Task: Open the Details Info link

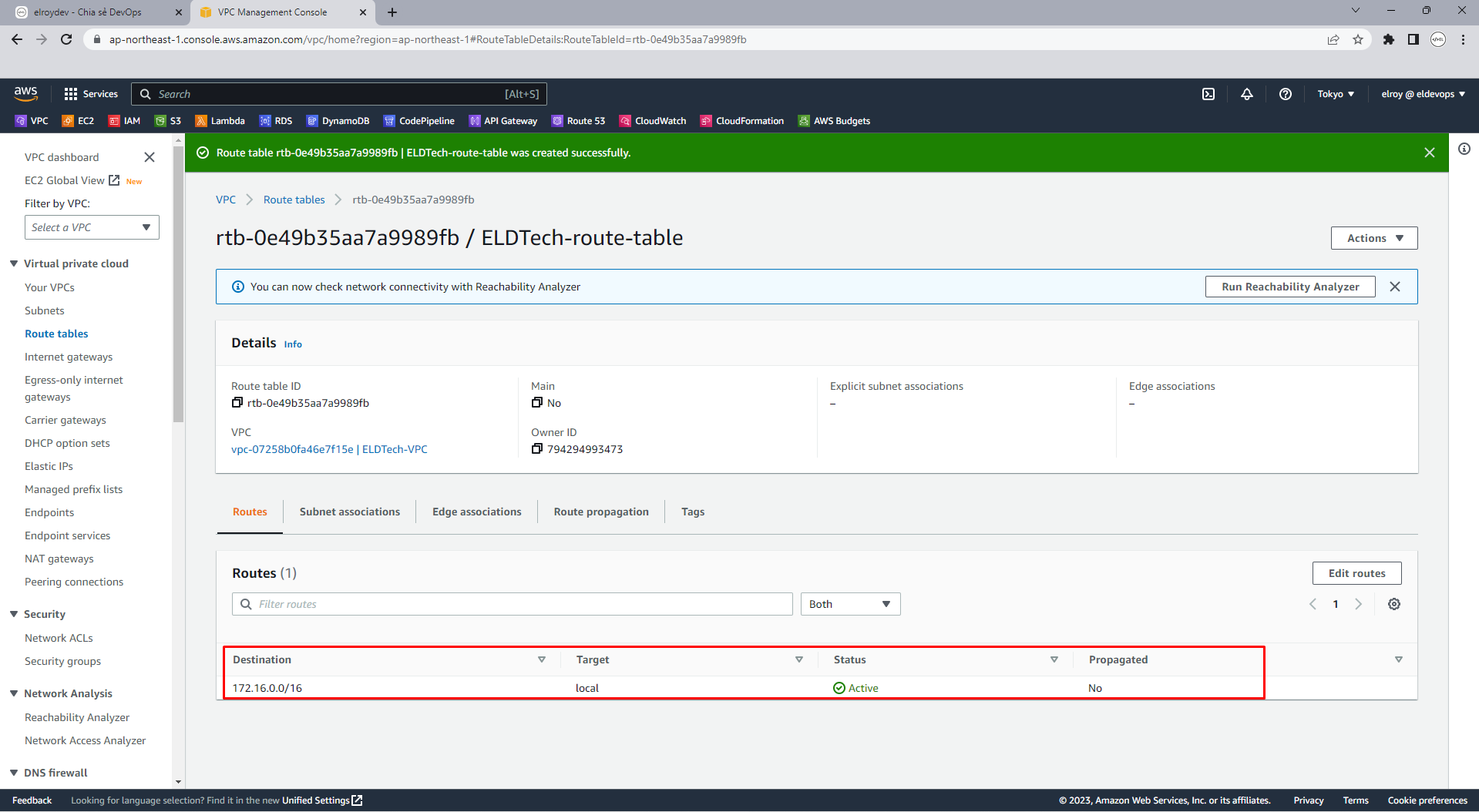Action: click(293, 344)
